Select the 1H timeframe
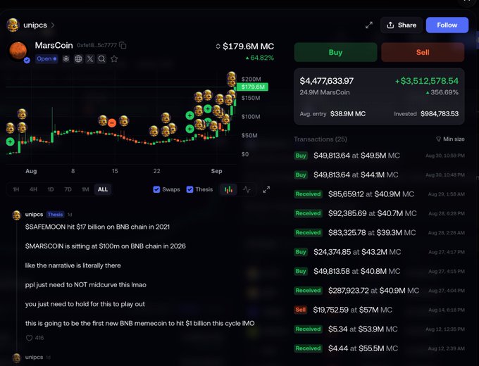479x366 pixels. point(16,189)
